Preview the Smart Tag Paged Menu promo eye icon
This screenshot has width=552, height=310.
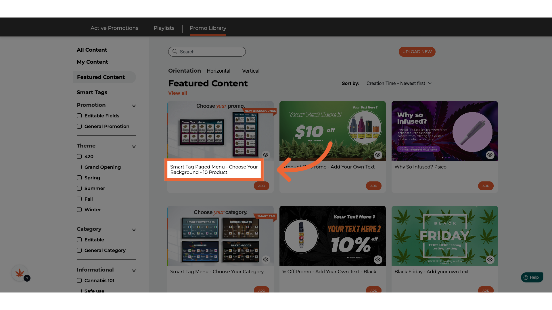(x=266, y=155)
